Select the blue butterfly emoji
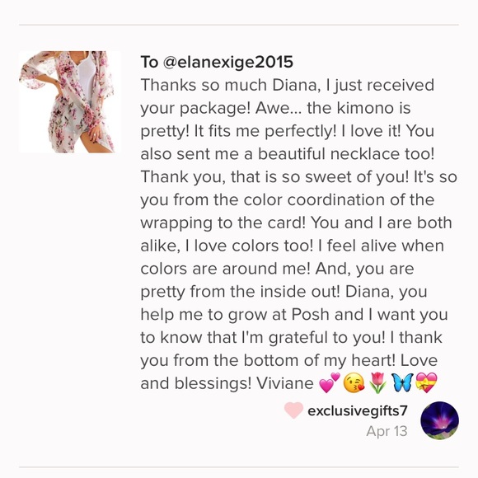Image resolution: width=478 pixels, height=478 pixels. pyautogui.click(x=402, y=382)
